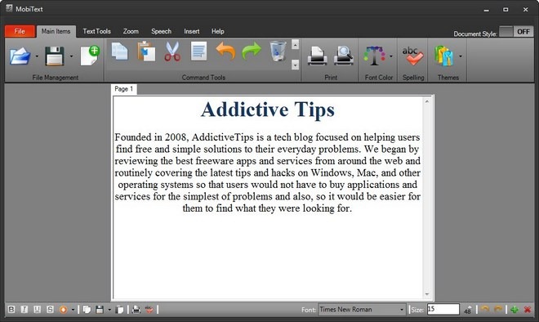
Task: Click the Size input field
Action: 443,309
